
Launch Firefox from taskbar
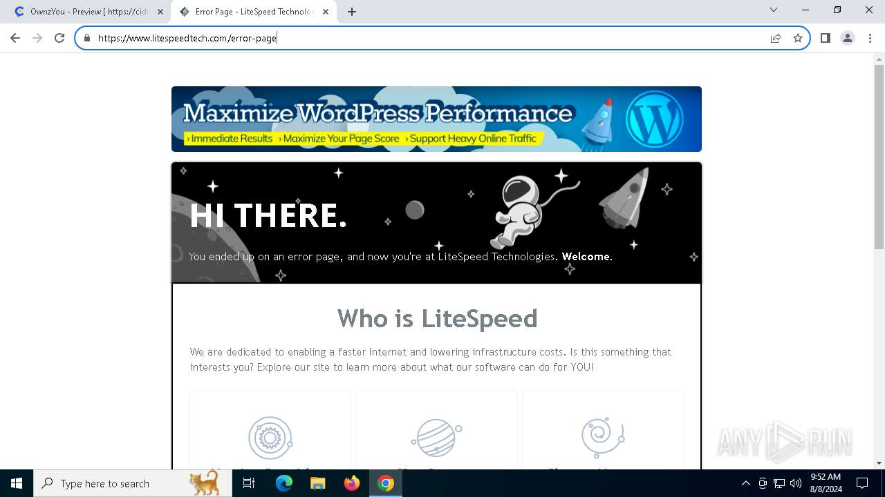[x=351, y=483]
